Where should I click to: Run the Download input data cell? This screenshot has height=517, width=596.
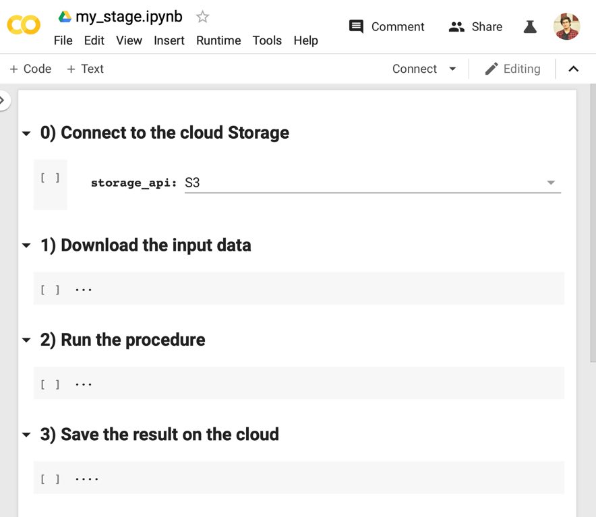[50, 290]
